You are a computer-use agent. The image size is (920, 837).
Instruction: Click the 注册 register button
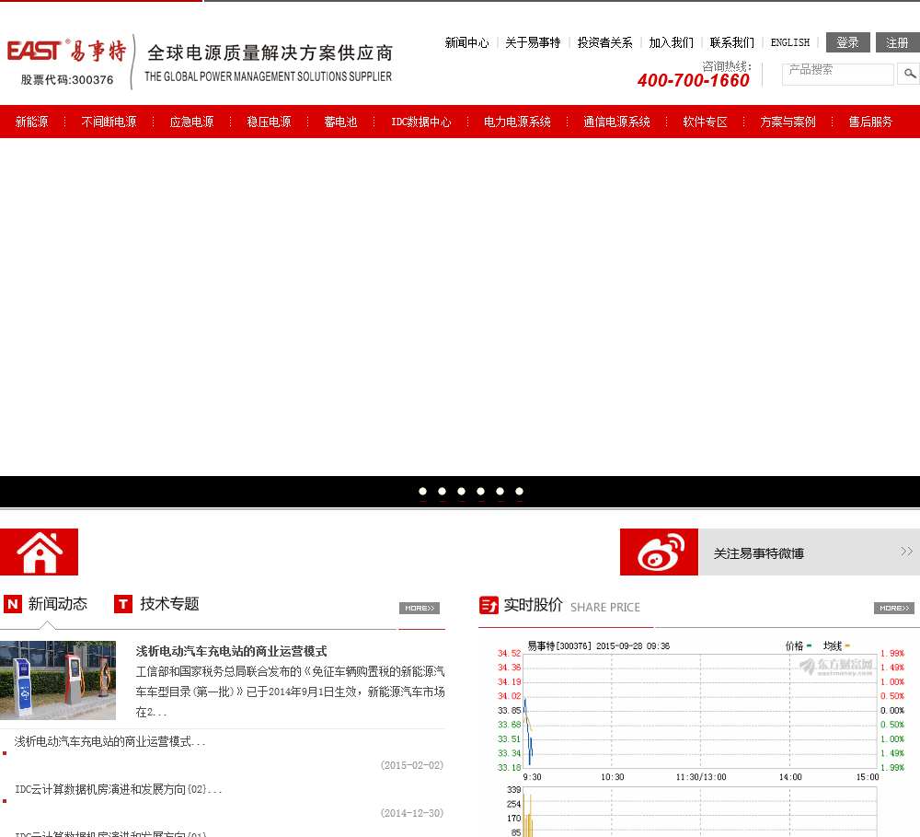click(x=898, y=42)
